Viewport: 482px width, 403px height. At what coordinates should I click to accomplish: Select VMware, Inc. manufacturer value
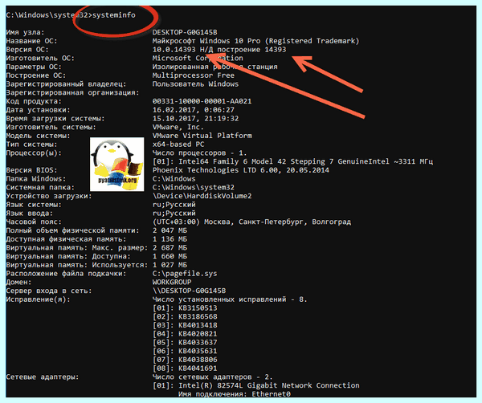178,127
